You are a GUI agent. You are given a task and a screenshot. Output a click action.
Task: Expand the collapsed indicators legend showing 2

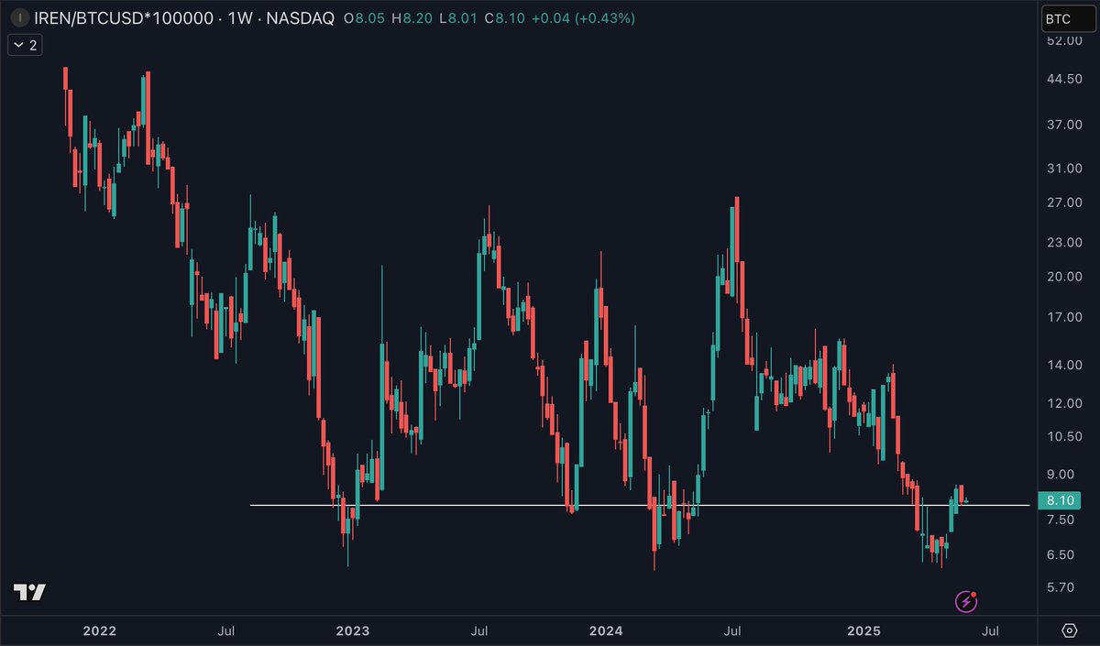(x=24, y=44)
